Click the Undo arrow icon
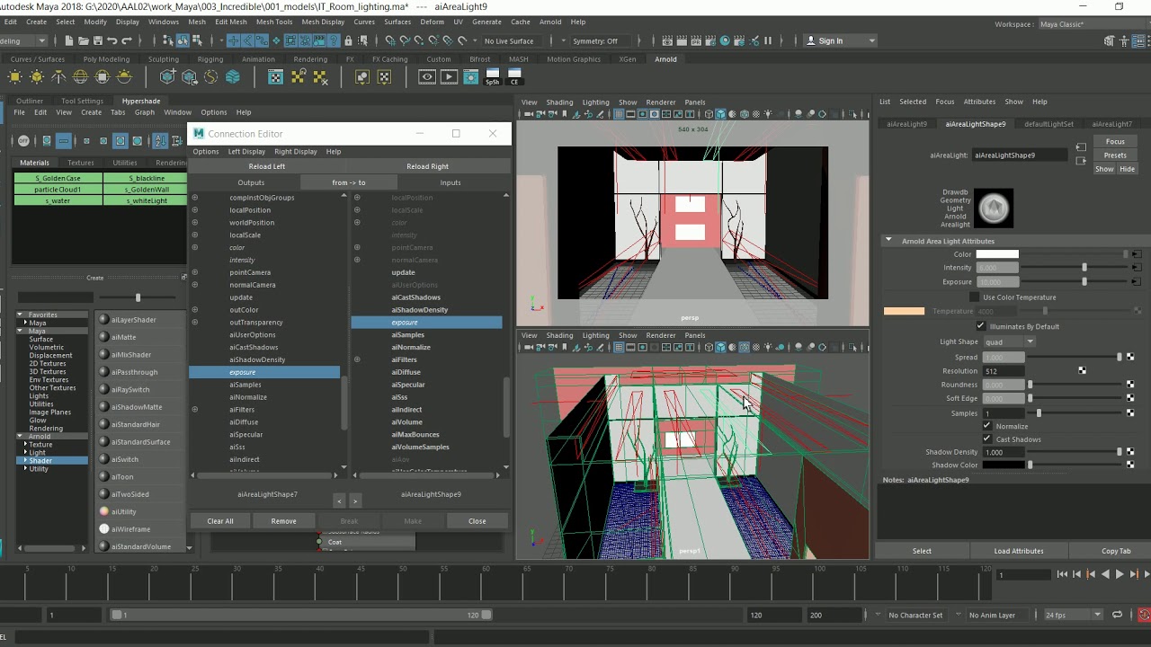This screenshot has width=1151, height=647. tap(112, 40)
